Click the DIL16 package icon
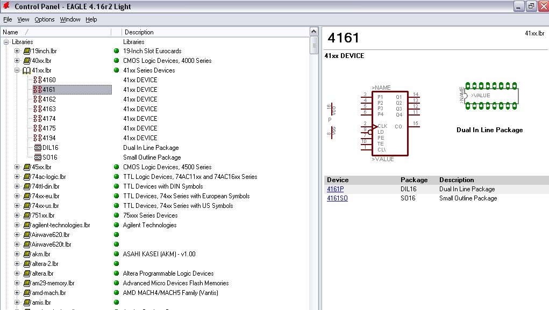The image size is (549, 310). coord(38,148)
